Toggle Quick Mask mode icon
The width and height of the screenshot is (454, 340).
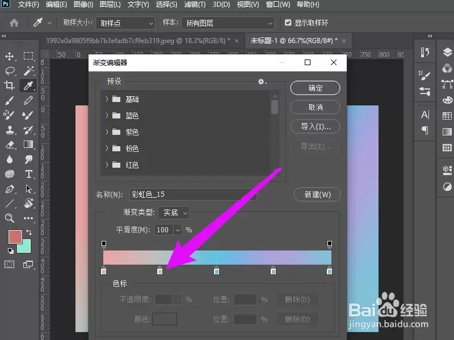pyautogui.click(x=10, y=264)
